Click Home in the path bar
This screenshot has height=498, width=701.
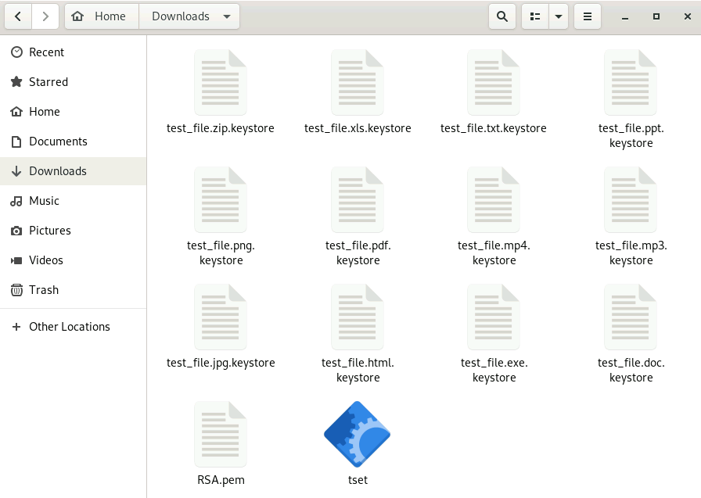click(x=102, y=16)
